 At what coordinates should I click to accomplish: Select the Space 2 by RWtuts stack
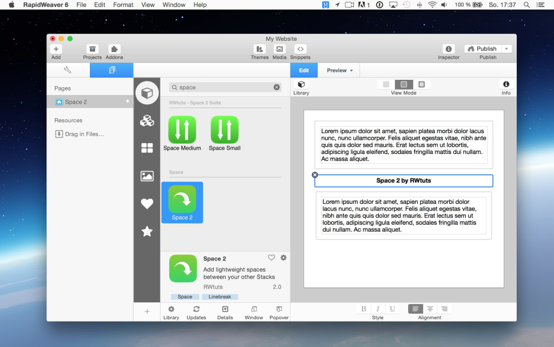[404, 181]
